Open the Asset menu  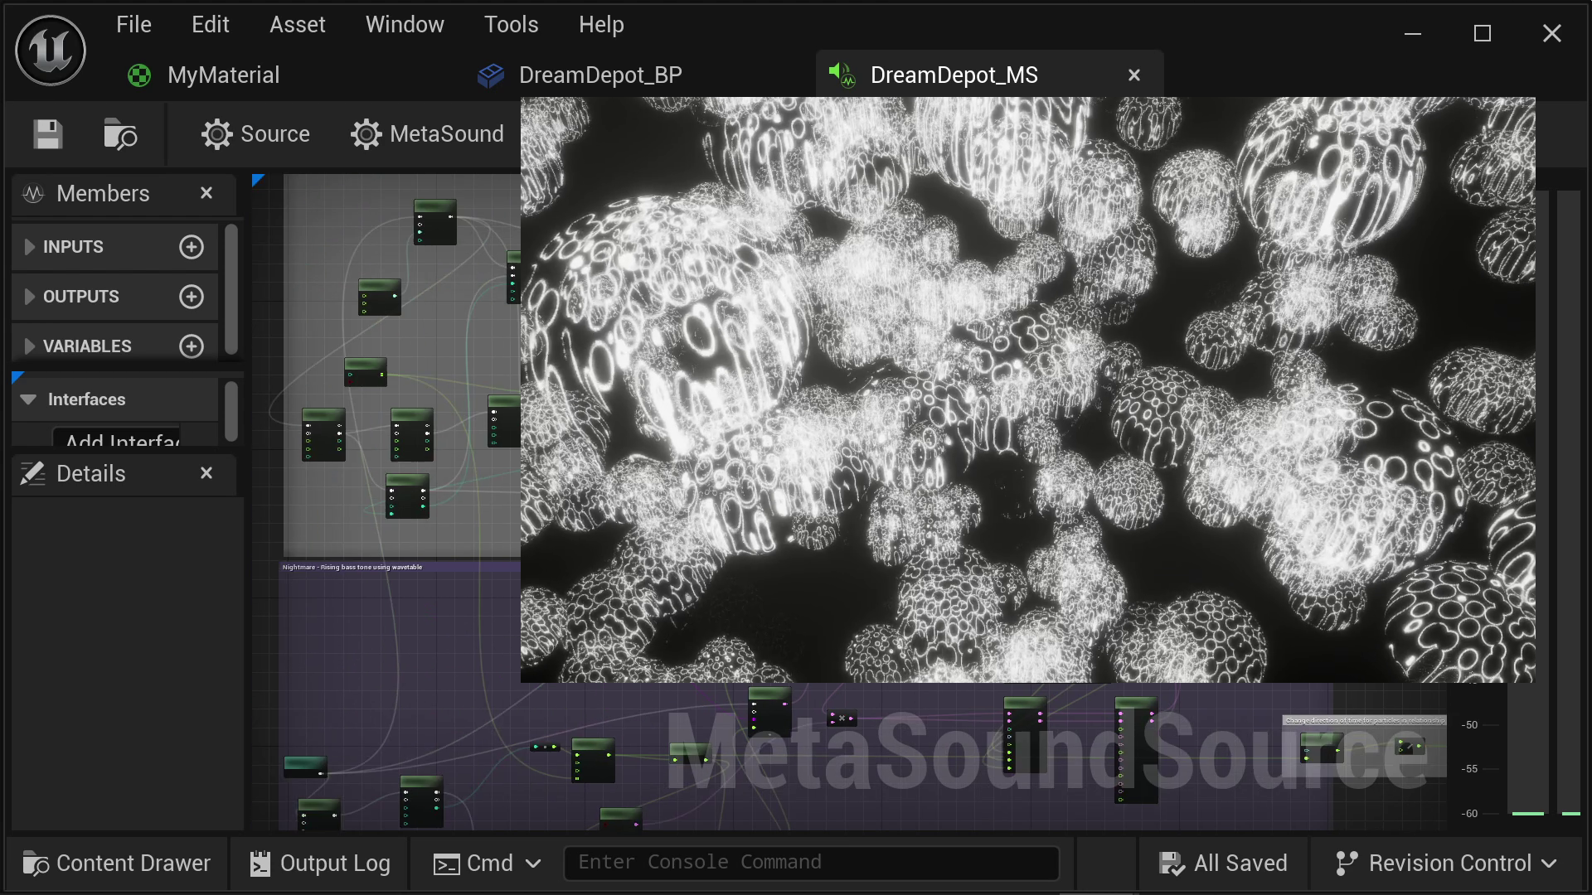(298, 25)
